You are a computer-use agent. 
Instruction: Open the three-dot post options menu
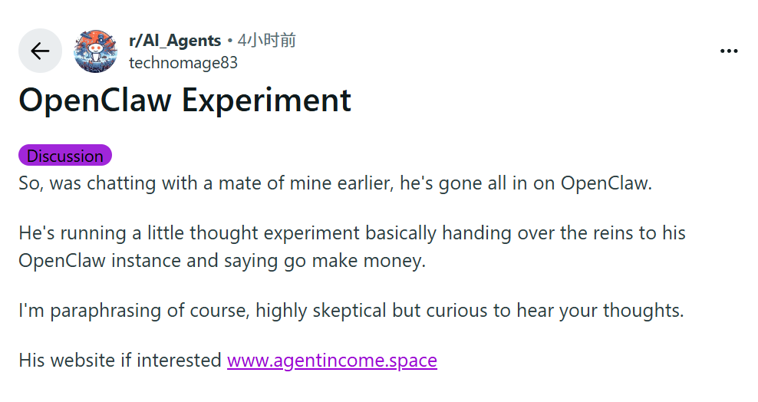point(728,51)
